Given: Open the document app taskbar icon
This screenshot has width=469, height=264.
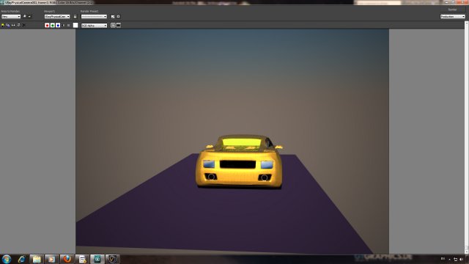Looking at the screenshot, I should (x=82, y=259).
